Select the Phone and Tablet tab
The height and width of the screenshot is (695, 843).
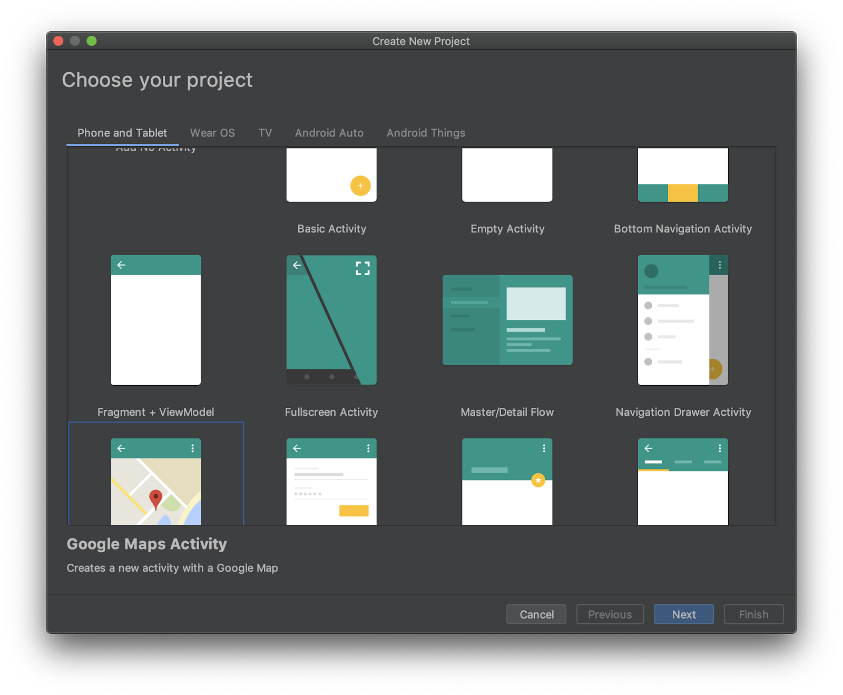click(x=122, y=133)
